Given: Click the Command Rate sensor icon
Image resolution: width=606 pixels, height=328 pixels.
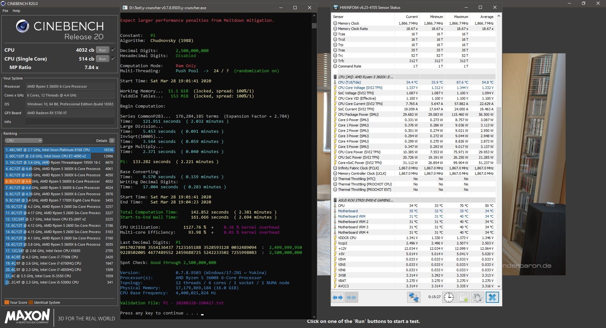Looking at the screenshot, I should point(335,66).
